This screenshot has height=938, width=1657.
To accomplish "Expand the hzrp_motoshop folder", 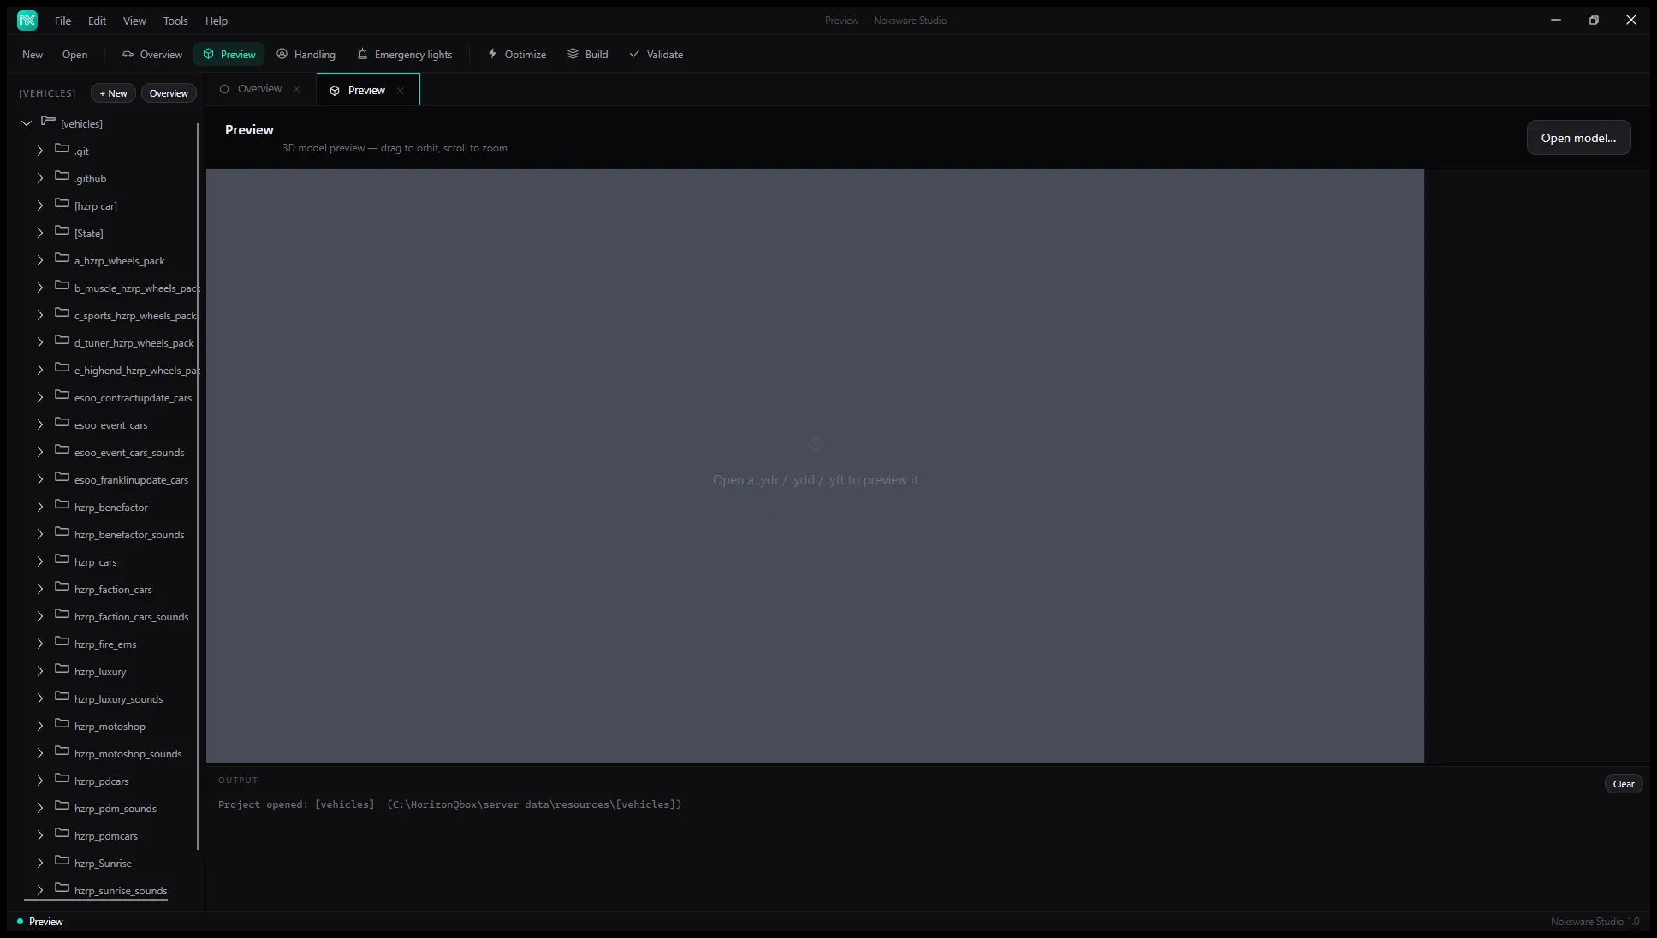I will pyautogui.click(x=40, y=726).
